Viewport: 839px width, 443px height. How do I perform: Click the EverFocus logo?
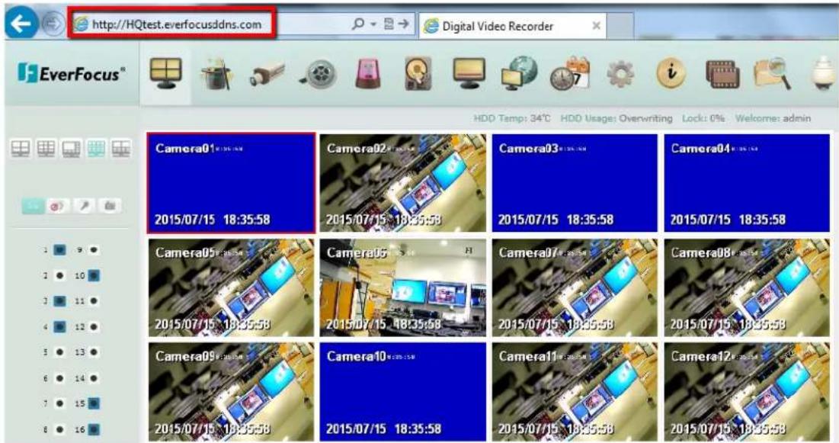71,73
